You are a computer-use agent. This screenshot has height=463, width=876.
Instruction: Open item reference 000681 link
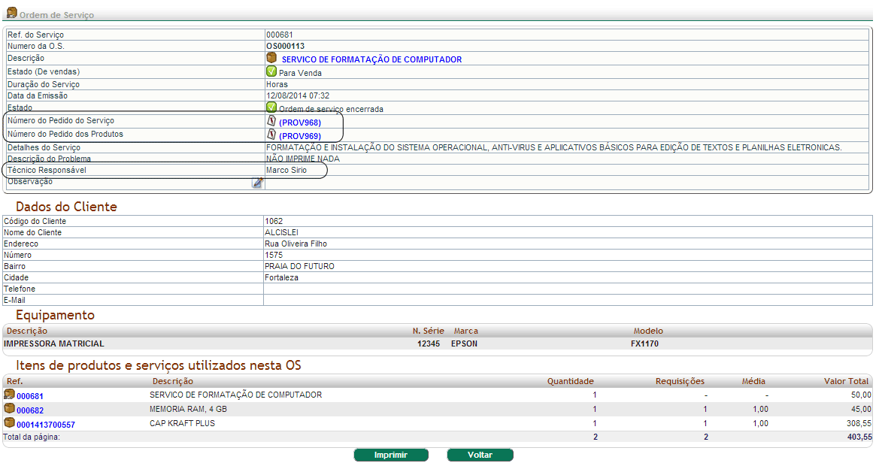coord(29,396)
